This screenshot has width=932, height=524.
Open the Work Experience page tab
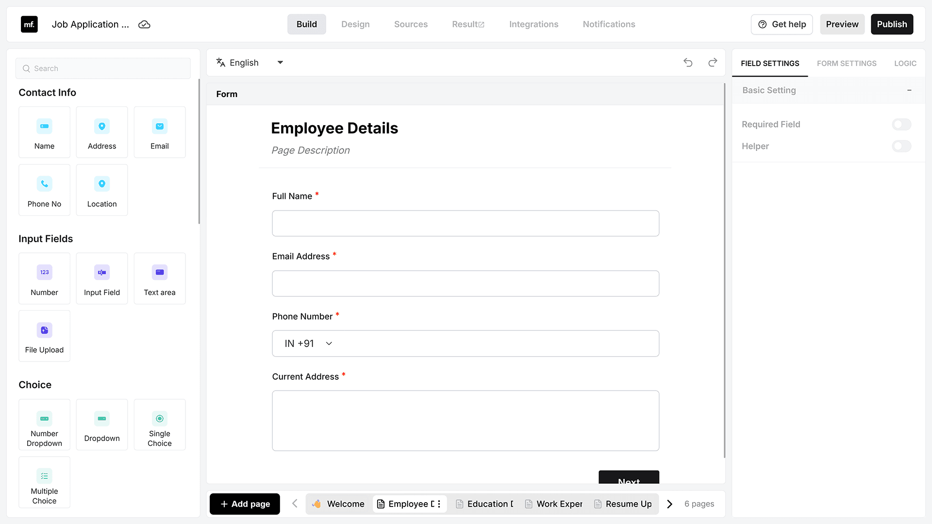(x=554, y=504)
